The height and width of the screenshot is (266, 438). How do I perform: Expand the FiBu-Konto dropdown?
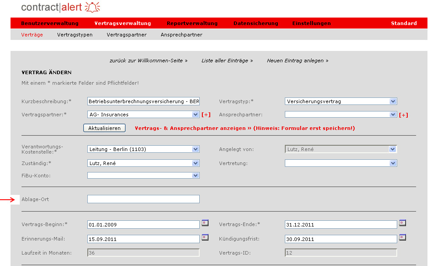coord(195,176)
